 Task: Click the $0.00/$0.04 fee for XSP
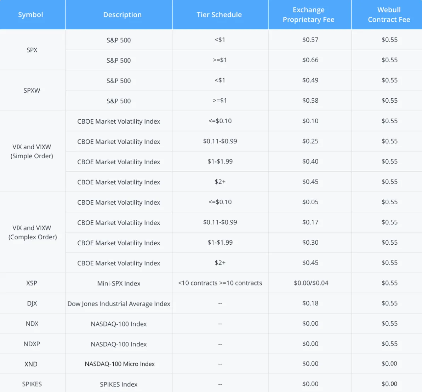311,283
